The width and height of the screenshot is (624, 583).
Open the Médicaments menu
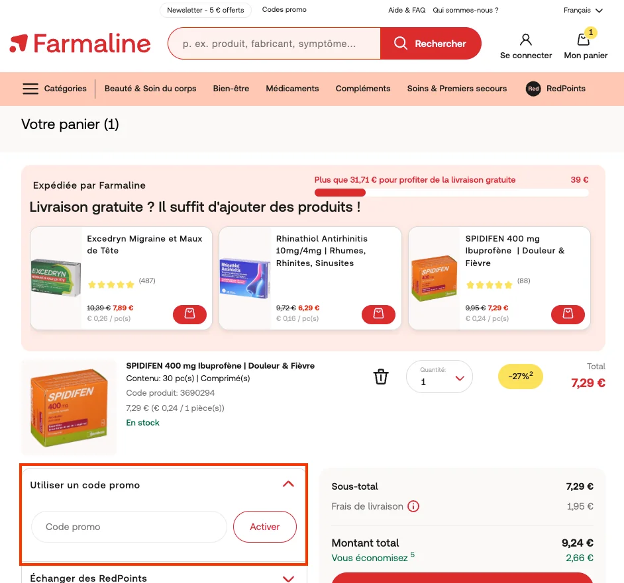coord(292,89)
